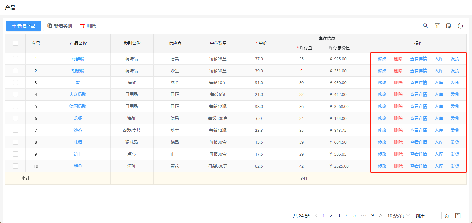Refresh the product table
The image size is (472, 223).
460,26
